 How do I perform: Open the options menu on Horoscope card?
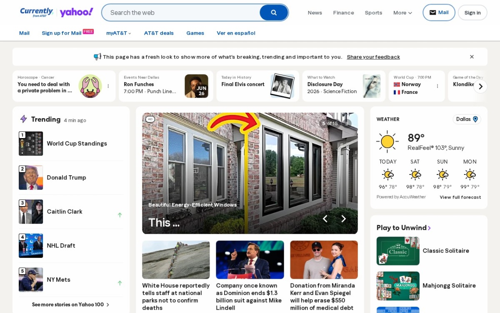click(108, 86)
